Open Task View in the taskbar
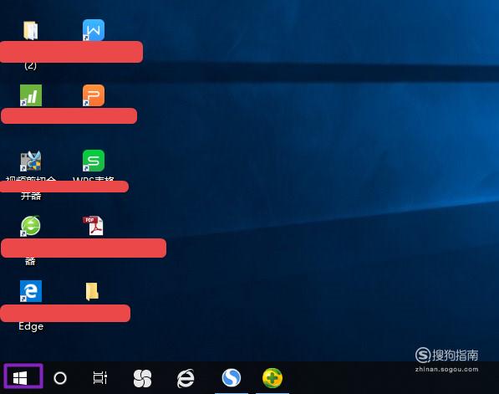 [x=100, y=378]
